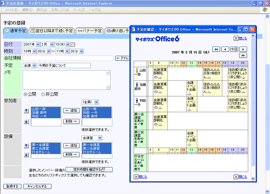Click facilities ←追加 button
Screen dimensions: 270x194
coord(71,146)
